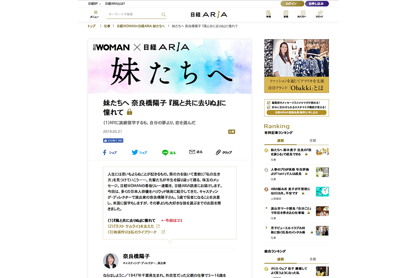
Task: Click the Facebook いいね like button
Action: pos(113,140)
